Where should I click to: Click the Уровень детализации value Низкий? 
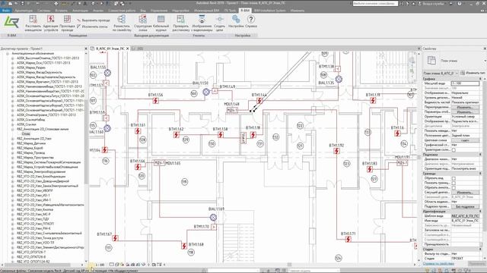tap(465, 98)
